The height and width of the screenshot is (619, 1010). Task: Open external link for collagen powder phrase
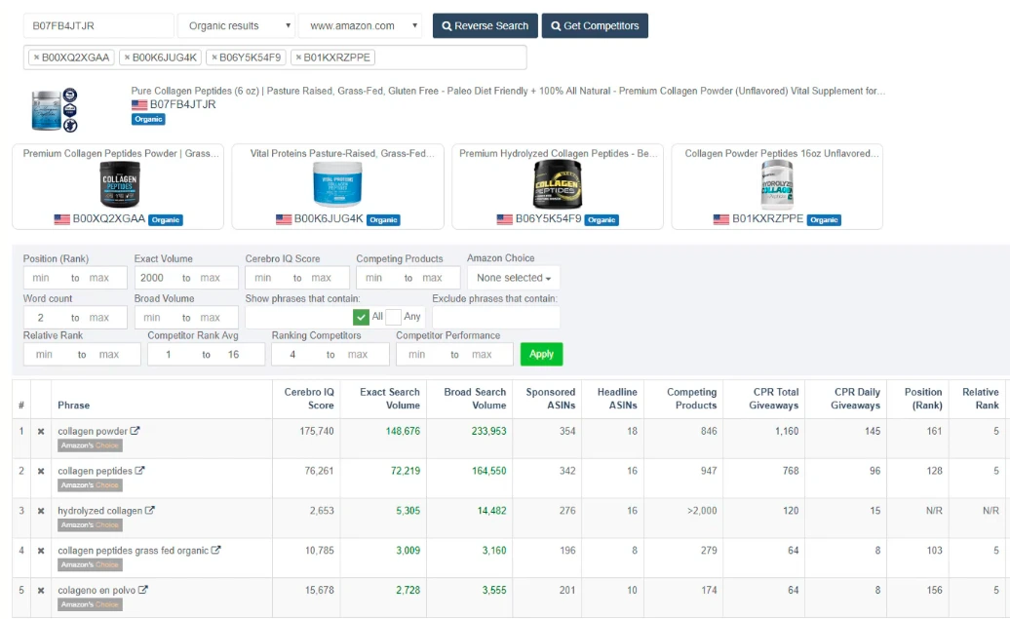[x=136, y=431]
